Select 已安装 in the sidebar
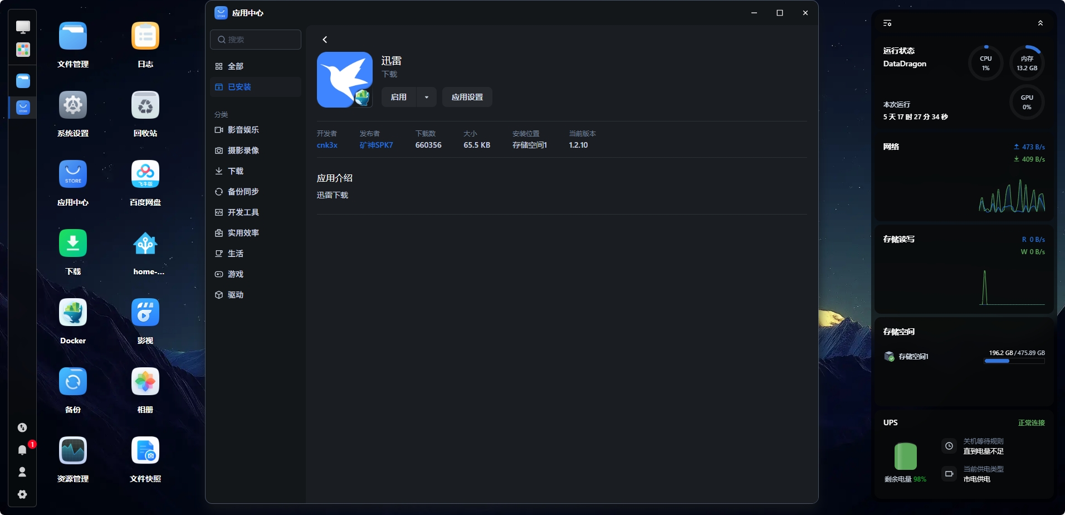This screenshot has width=1065, height=515. [x=256, y=87]
